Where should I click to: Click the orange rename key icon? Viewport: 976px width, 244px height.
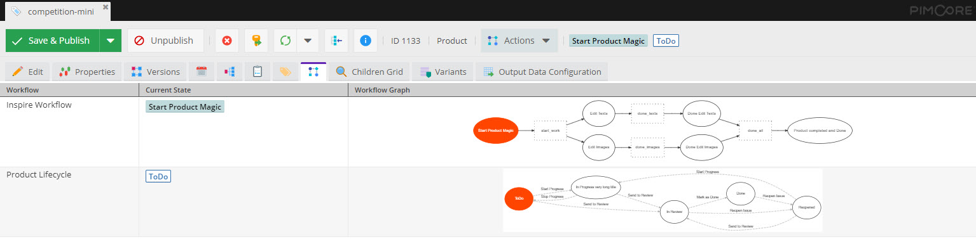point(256,41)
